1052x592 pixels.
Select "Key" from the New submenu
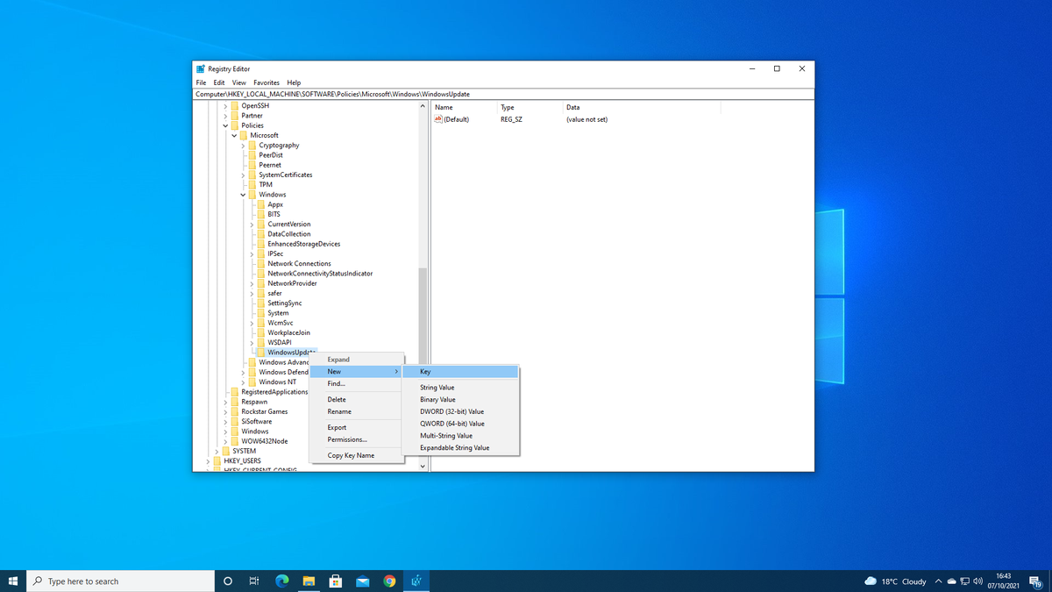(x=424, y=371)
